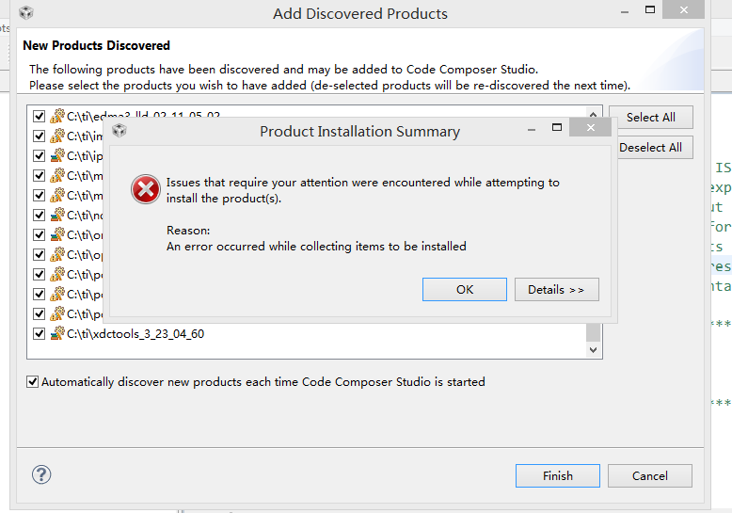Click the red error icon in summary dialog
Image resolution: width=732 pixels, height=513 pixels.
coord(146,189)
